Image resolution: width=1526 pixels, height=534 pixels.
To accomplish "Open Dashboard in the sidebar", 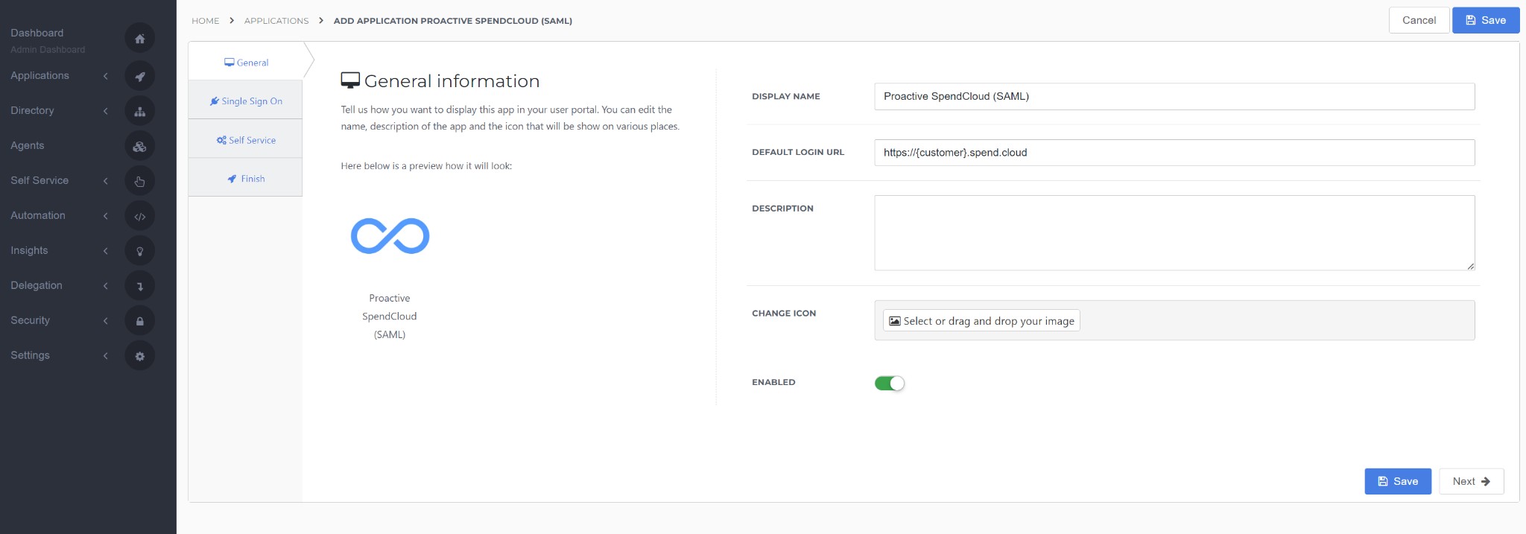I will coord(37,33).
